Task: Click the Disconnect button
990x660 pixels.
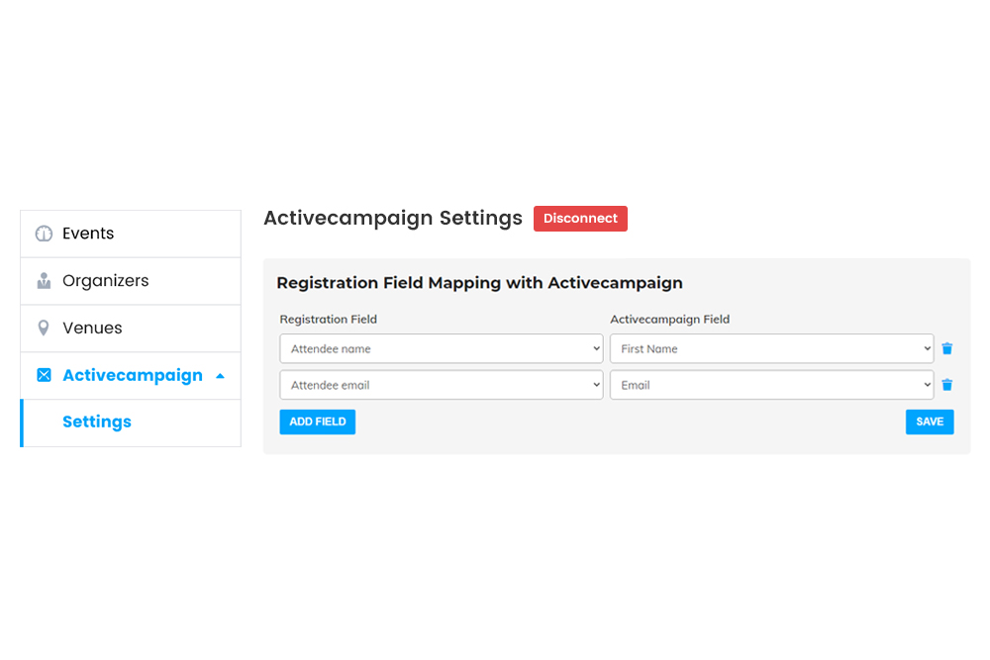Action: (580, 218)
